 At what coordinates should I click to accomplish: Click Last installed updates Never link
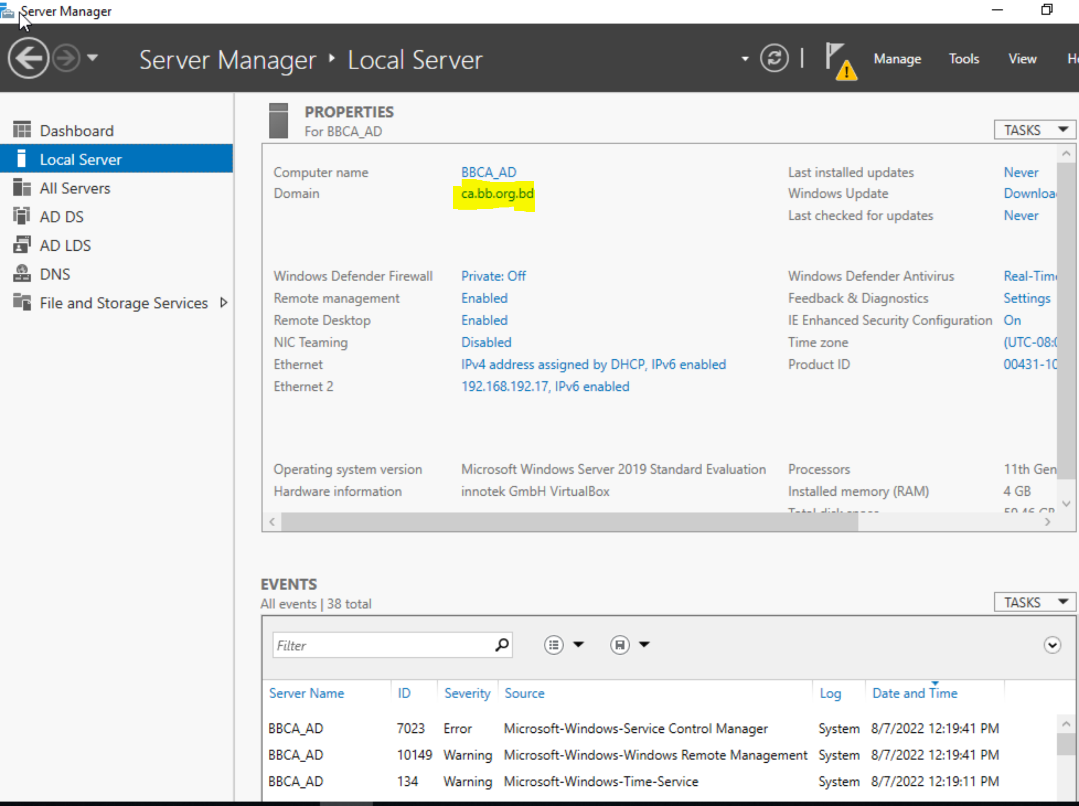tap(1021, 172)
